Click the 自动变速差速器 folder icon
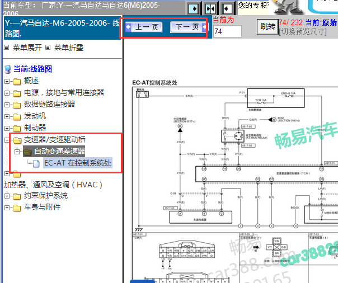 (x=27, y=152)
